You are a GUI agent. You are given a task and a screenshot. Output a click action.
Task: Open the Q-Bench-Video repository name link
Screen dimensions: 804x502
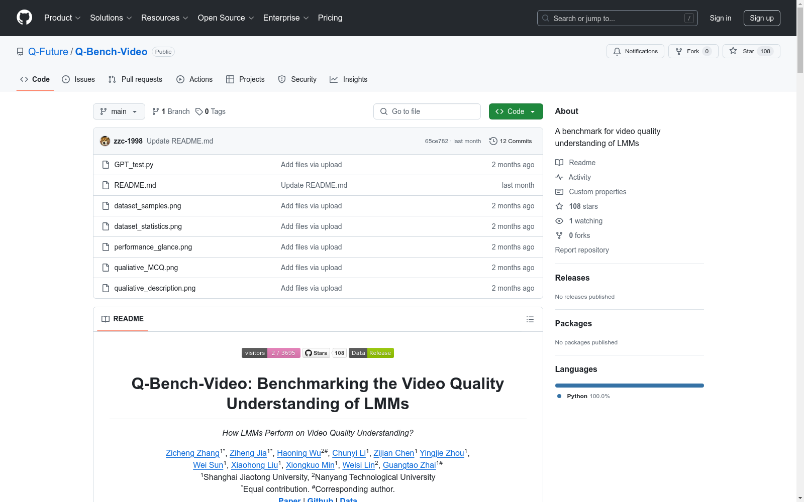(111, 52)
